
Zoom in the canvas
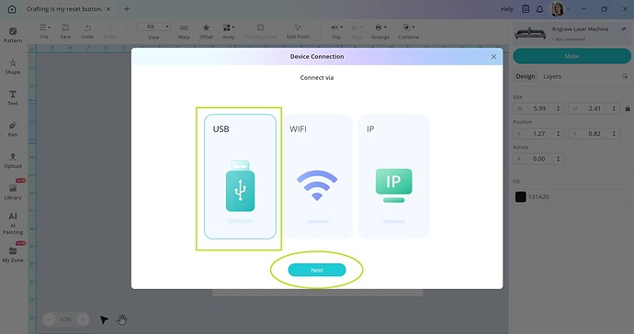83,319
